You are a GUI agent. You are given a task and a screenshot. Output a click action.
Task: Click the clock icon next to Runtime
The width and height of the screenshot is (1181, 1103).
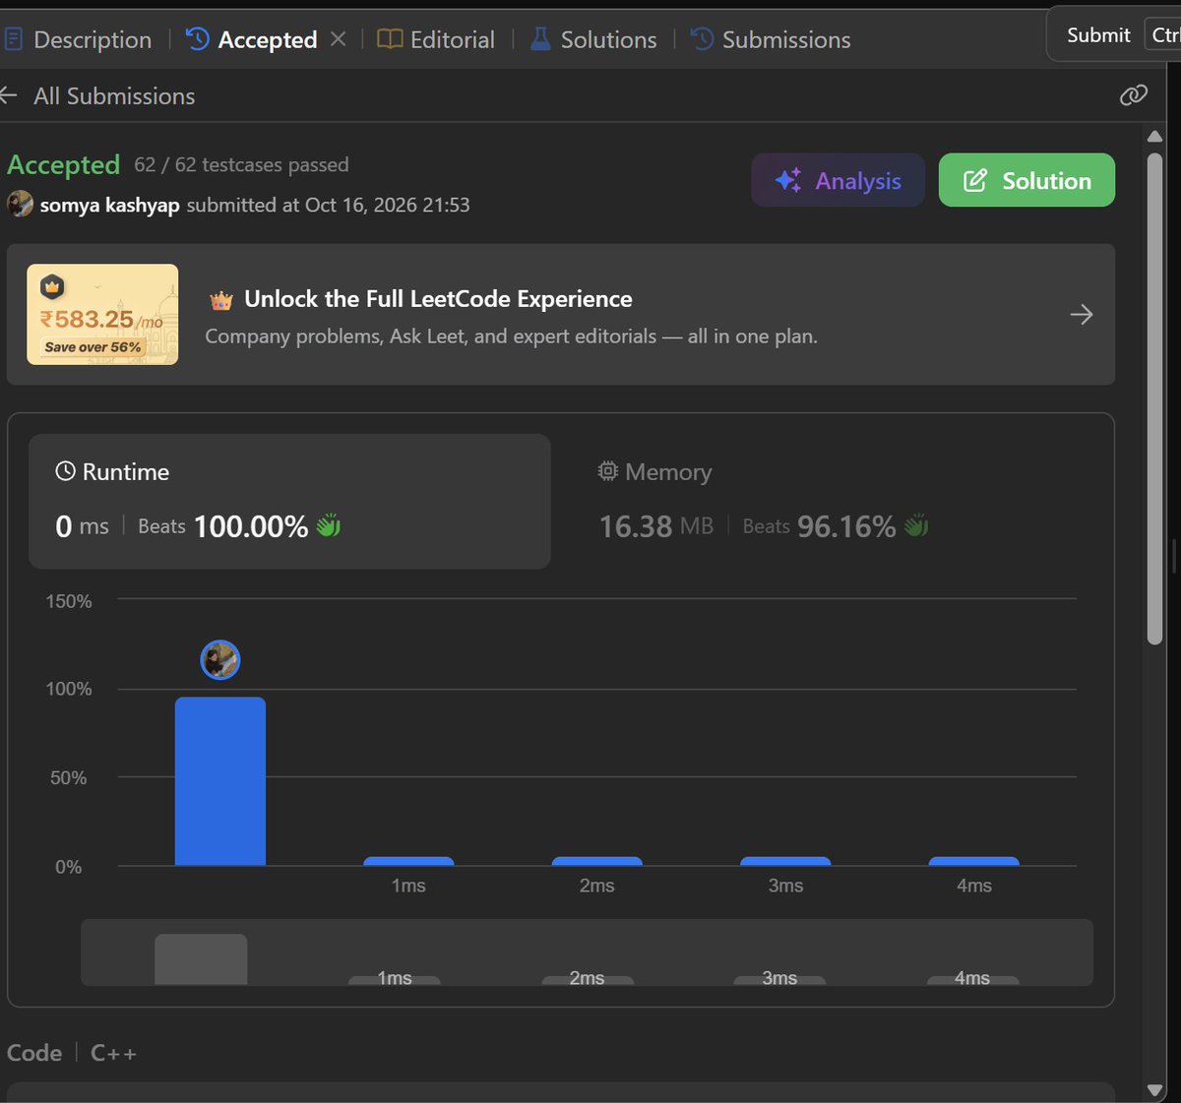coord(65,471)
